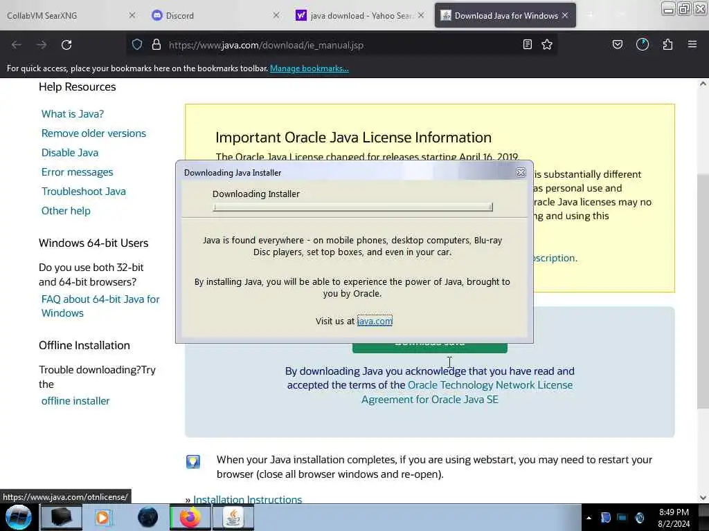
Task: Click the network tray icon
Action: (622, 518)
